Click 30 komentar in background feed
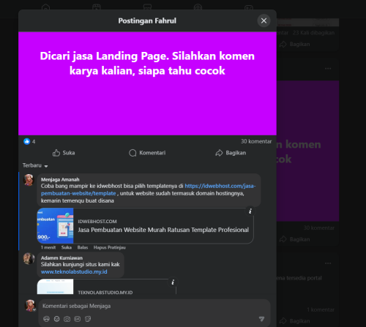Viewport: 366px width, 327px height. click(319, 228)
